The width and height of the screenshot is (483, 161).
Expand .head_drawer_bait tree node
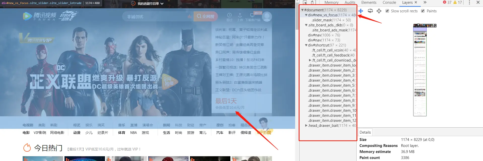[306, 126]
